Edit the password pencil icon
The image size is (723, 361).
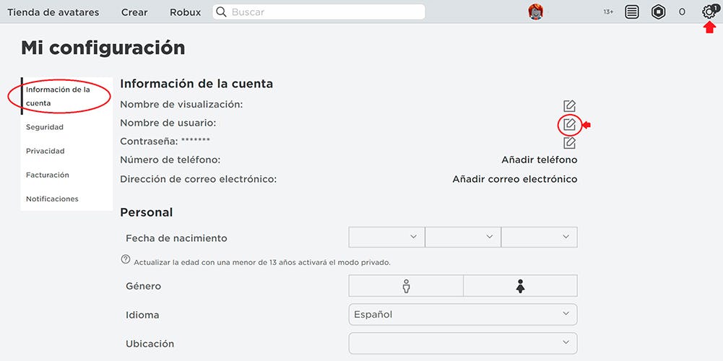[569, 142]
